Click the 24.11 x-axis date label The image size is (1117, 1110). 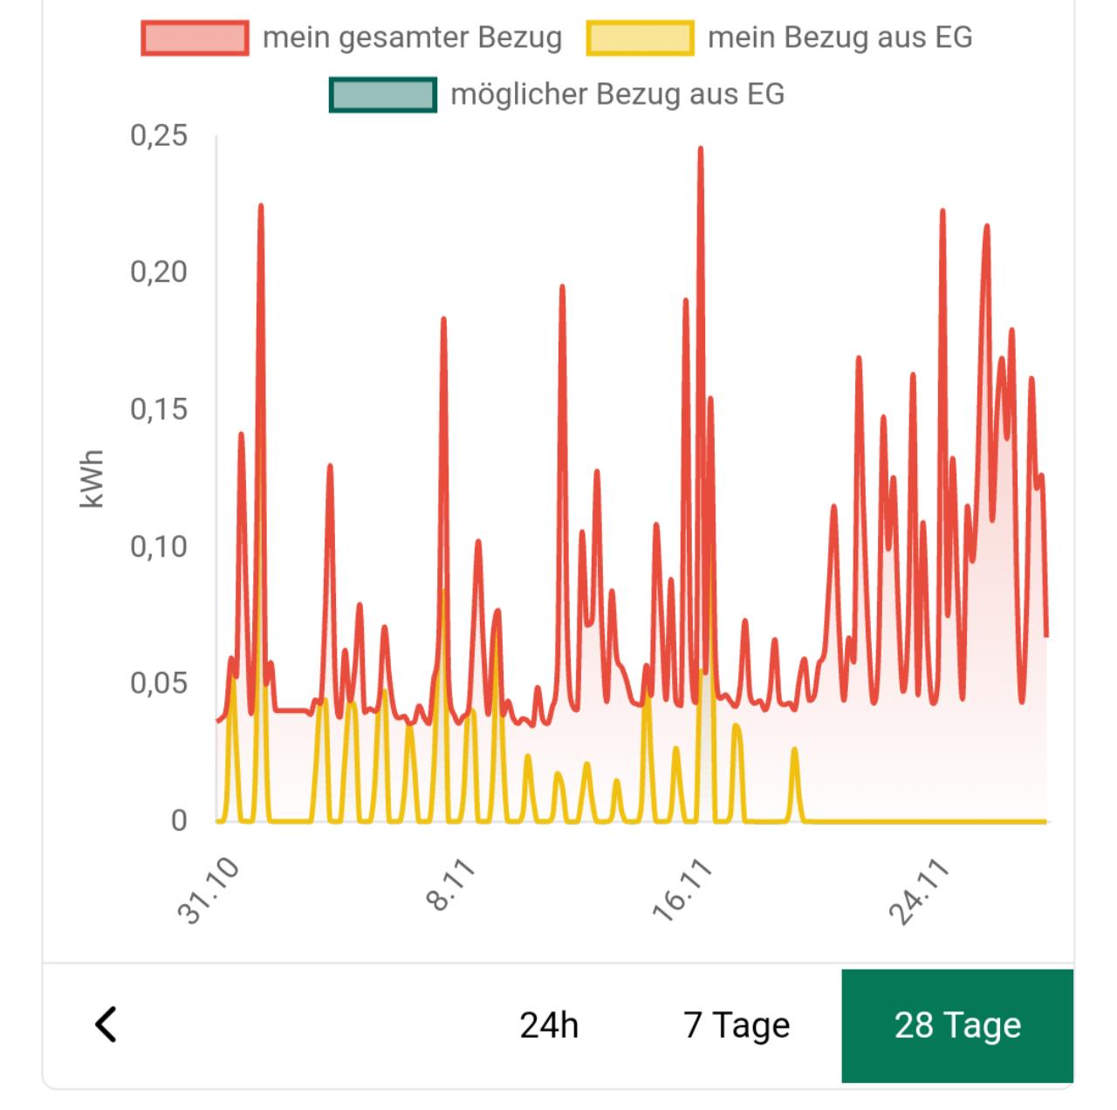918,890
